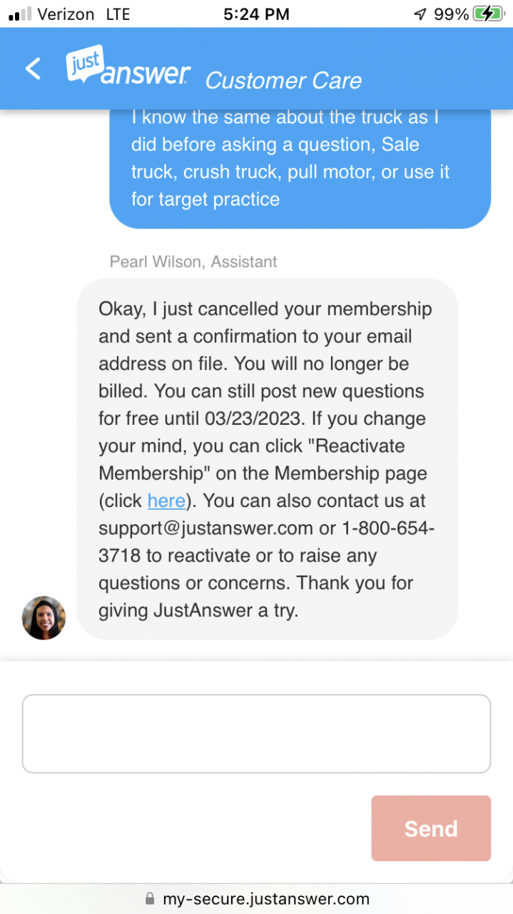This screenshot has width=513, height=914.
Task: Tap the Pearl Wilson, Assistant label
Action: [x=193, y=262]
